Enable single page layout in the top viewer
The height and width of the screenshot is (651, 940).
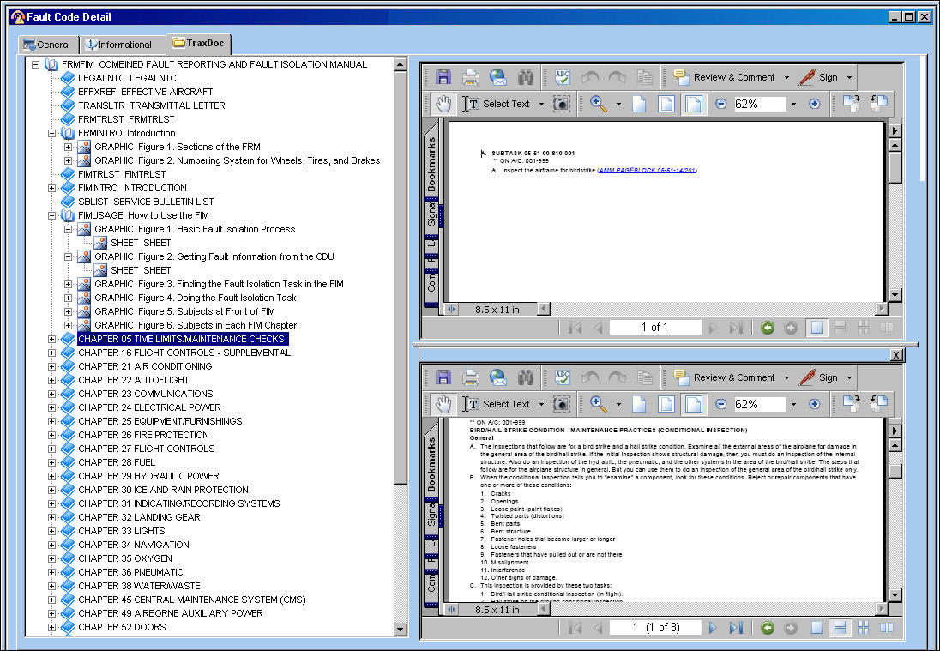point(816,328)
